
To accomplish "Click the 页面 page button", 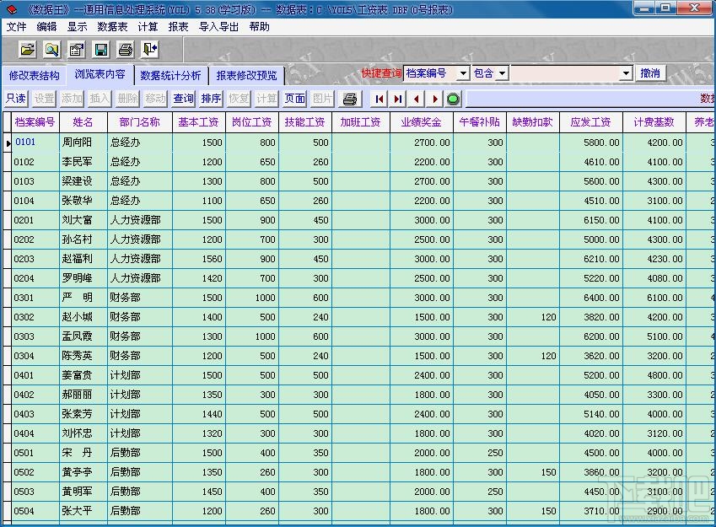I will pos(294,98).
